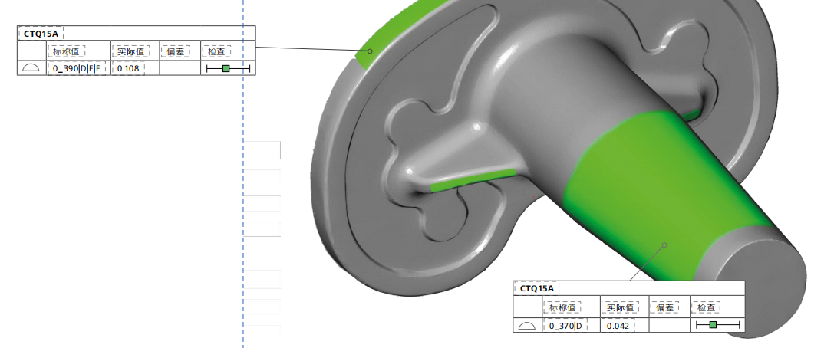
Task: Click 偏差 header in lower label
Action: point(665,307)
